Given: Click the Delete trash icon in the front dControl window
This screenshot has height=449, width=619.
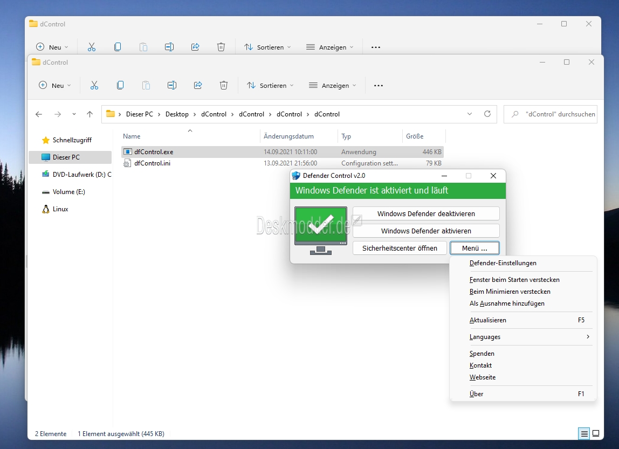Looking at the screenshot, I should click(224, 85).
